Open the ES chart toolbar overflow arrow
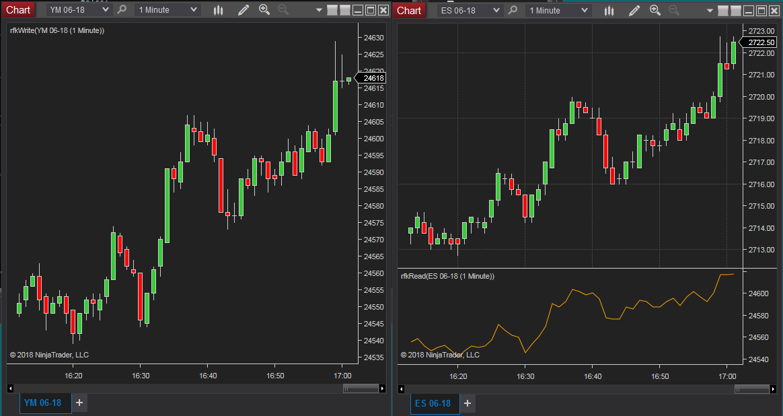This screenshot has width=783, height=416. click(x=710, y=11)
